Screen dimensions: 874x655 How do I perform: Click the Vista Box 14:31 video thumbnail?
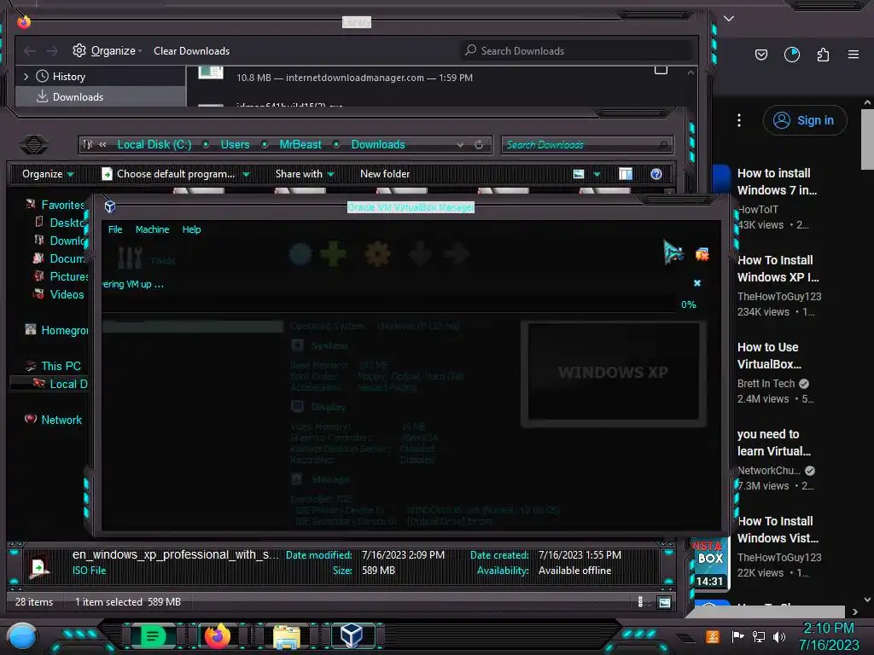[709, 563]
